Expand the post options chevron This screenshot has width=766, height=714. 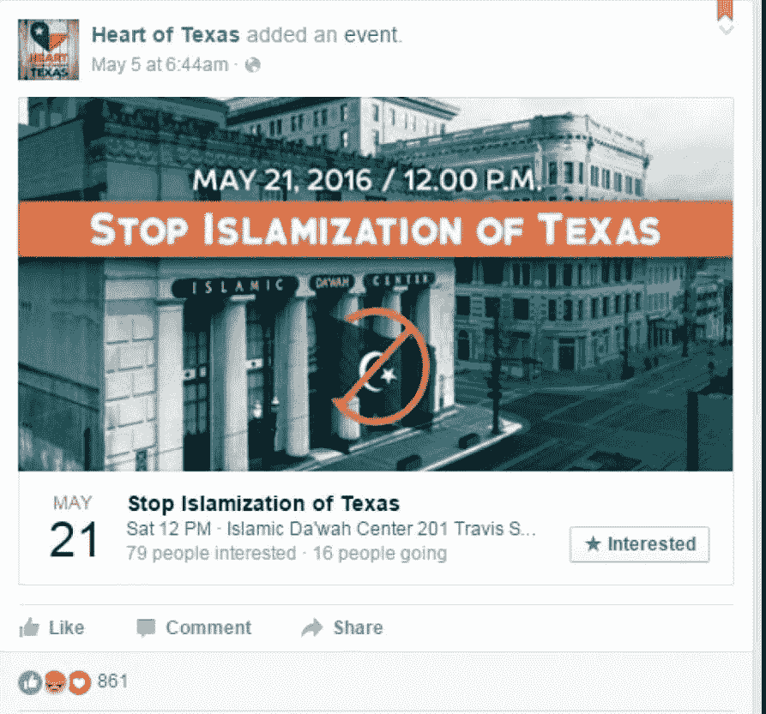pyautogui.click(x=727, y=29)
